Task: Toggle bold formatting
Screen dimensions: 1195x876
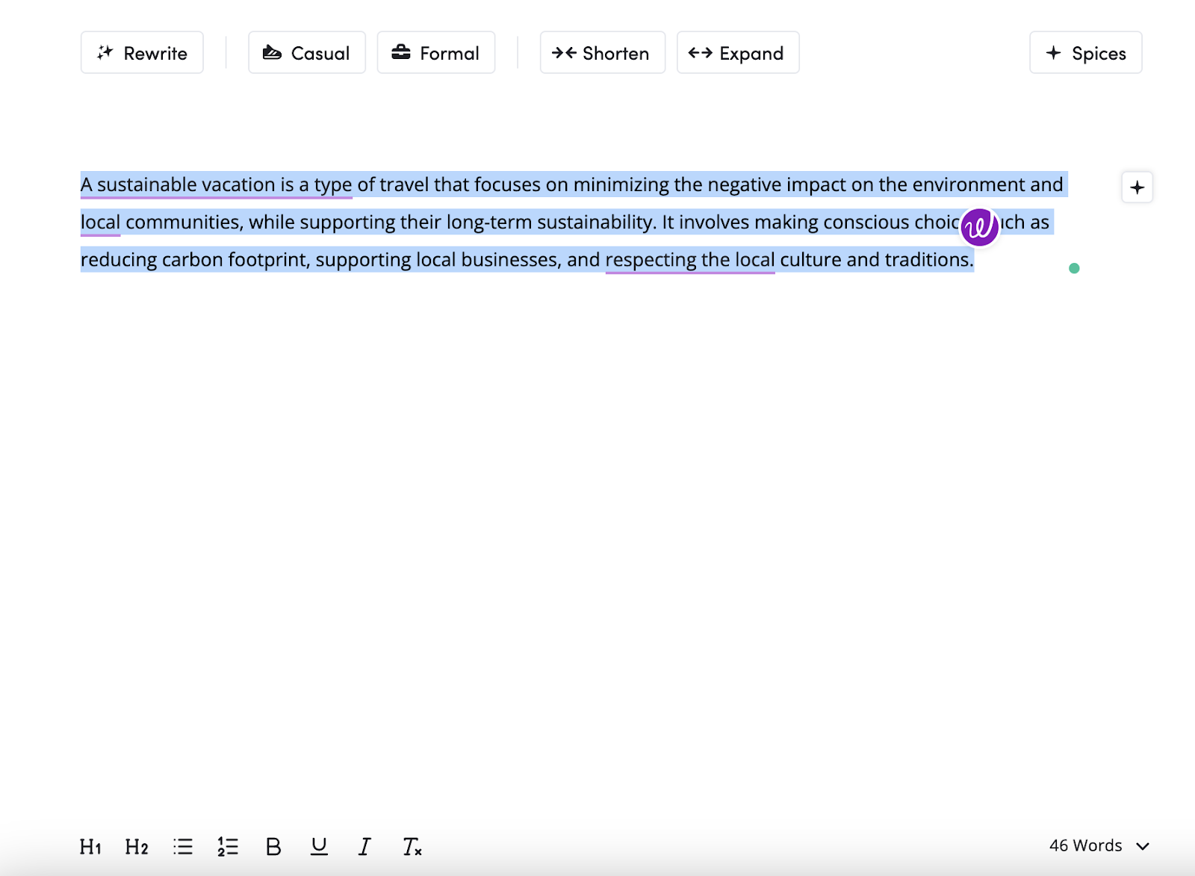Action: click(273, 847)
